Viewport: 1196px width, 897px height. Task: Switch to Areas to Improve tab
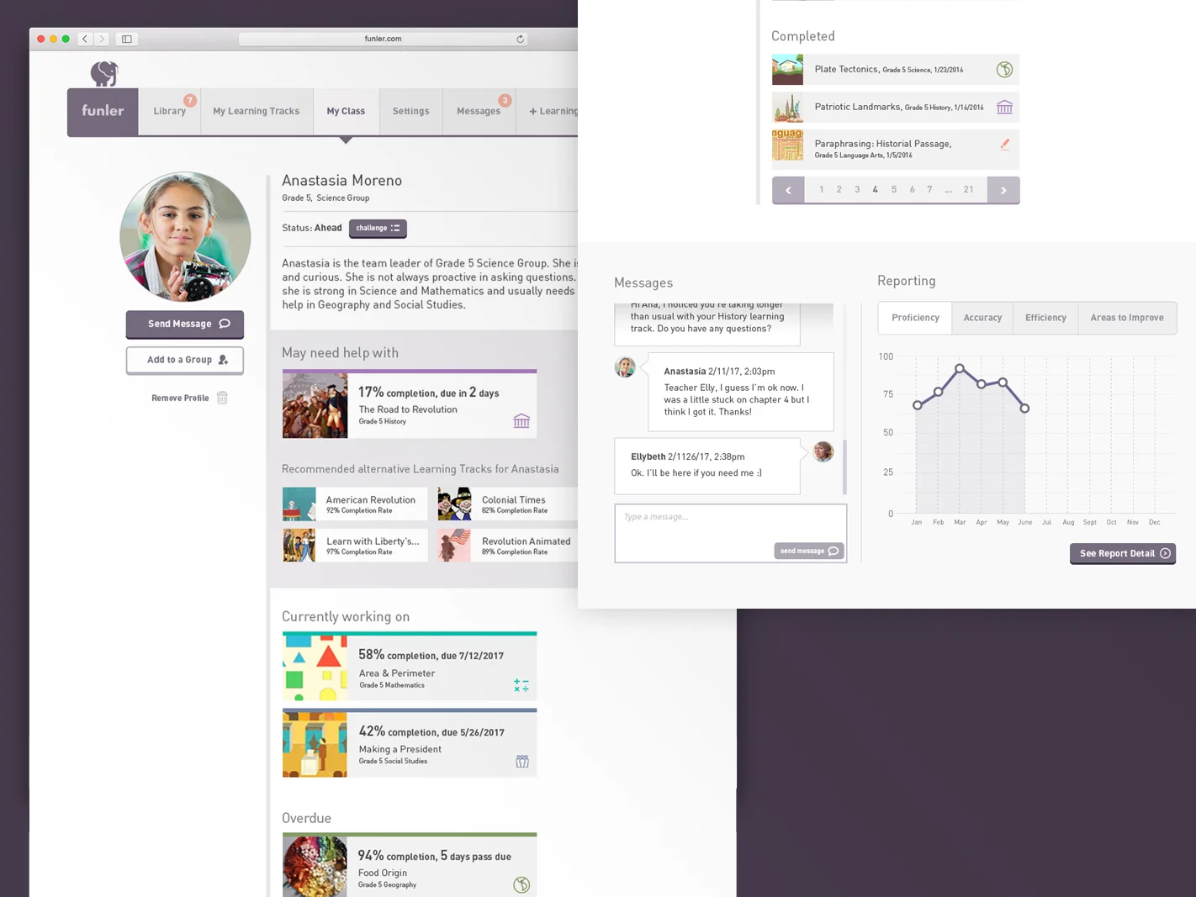(1127, 318)
